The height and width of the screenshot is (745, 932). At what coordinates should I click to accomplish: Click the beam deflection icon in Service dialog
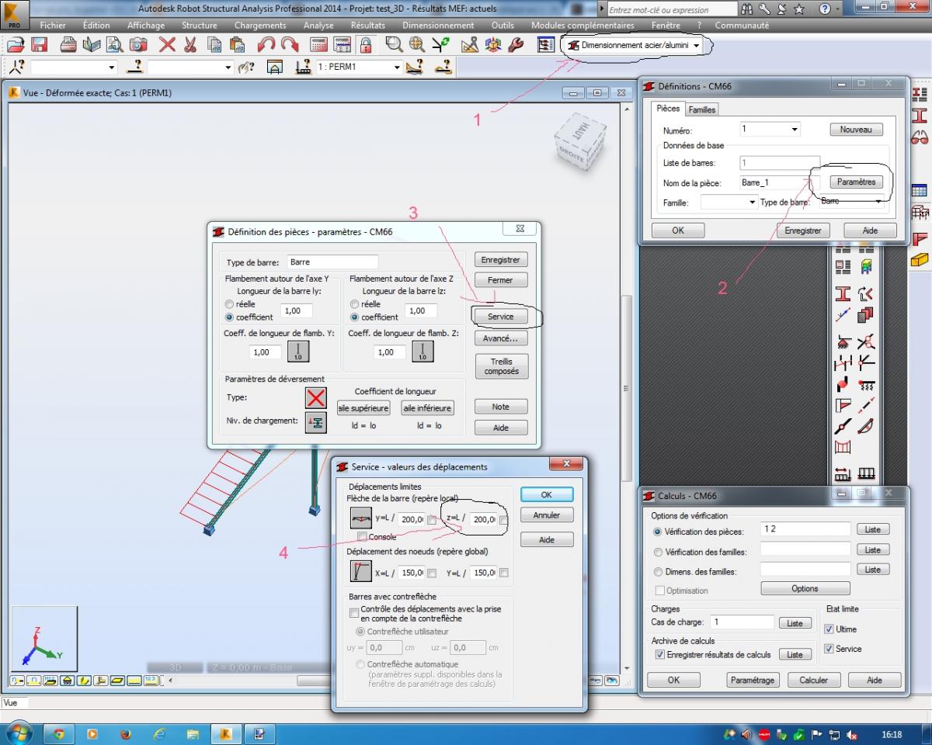pyautogui.click(x=361, y=518)
